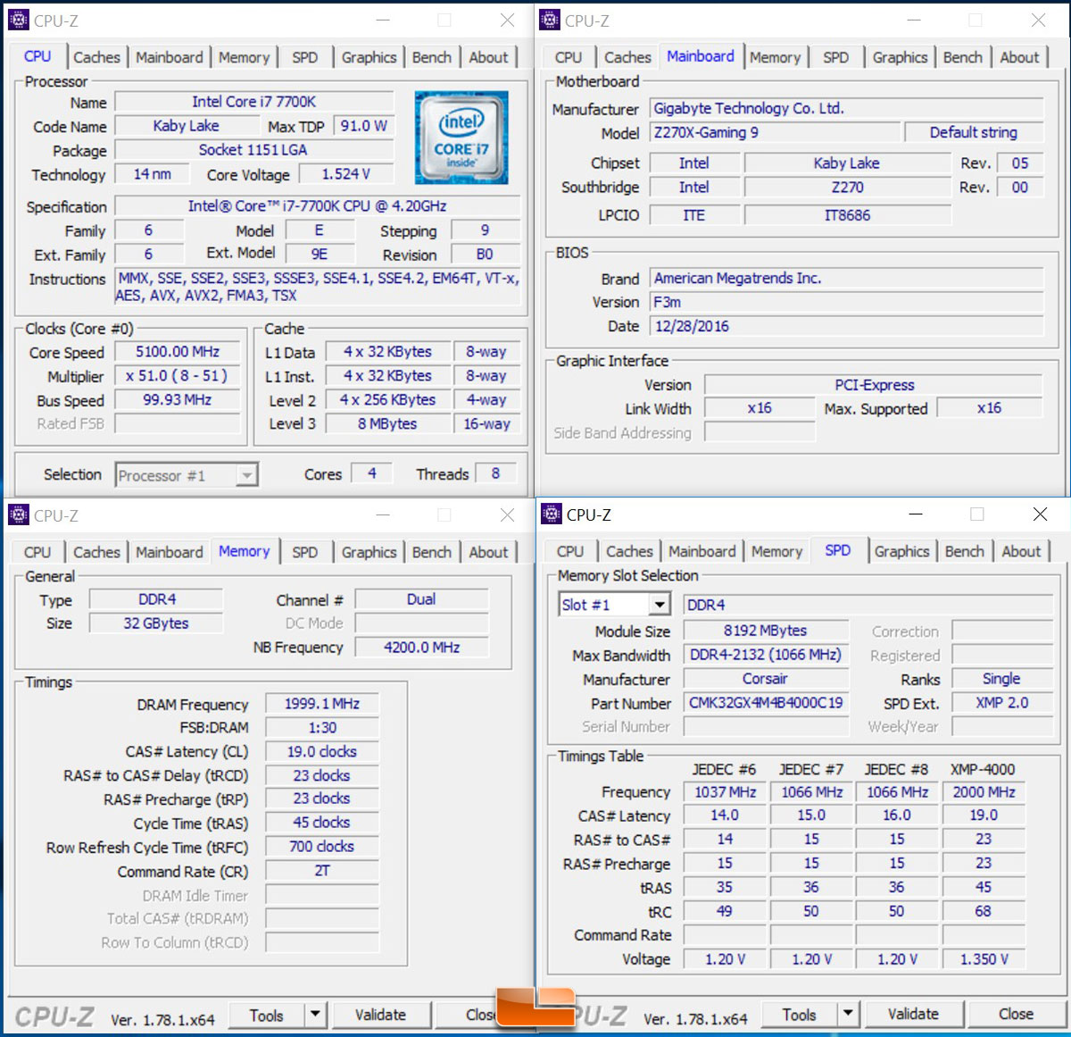Open the Graphics tab in the CPU window
This screenshot has width=1071, height=1037.
(369, 57)
